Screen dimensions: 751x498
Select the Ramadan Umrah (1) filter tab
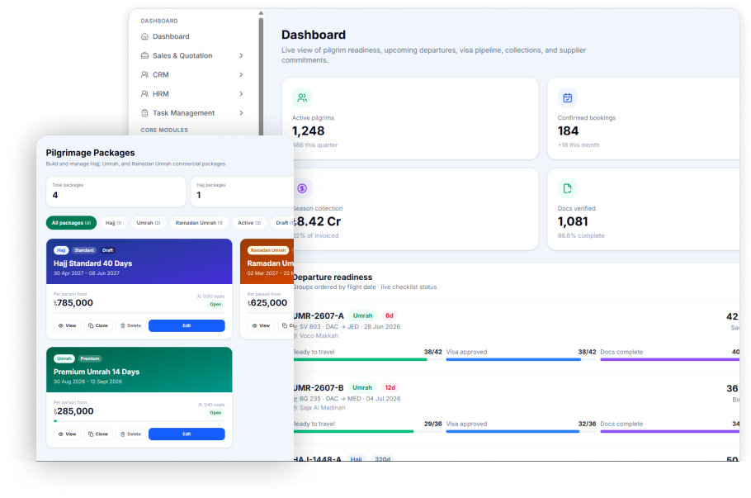click(x=199, y=223)
